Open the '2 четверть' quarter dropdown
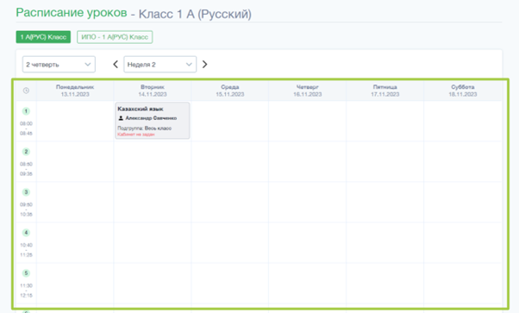The width and height of the screenshot is (519, 313). click(59, 65)
